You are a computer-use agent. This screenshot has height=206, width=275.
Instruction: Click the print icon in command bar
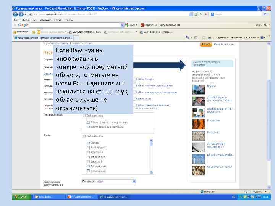tap(209, 37)
